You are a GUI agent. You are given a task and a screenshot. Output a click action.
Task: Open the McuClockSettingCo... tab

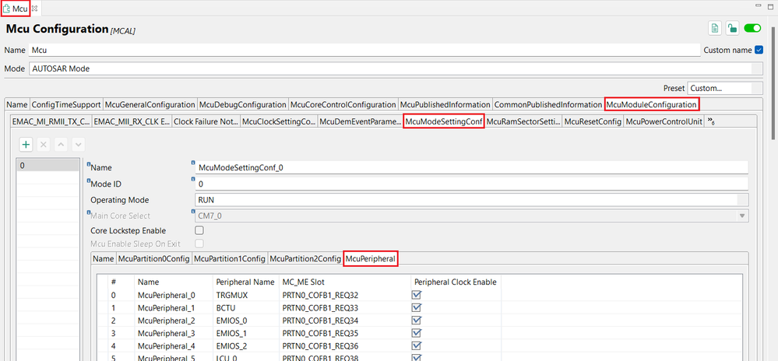(278, 121)
